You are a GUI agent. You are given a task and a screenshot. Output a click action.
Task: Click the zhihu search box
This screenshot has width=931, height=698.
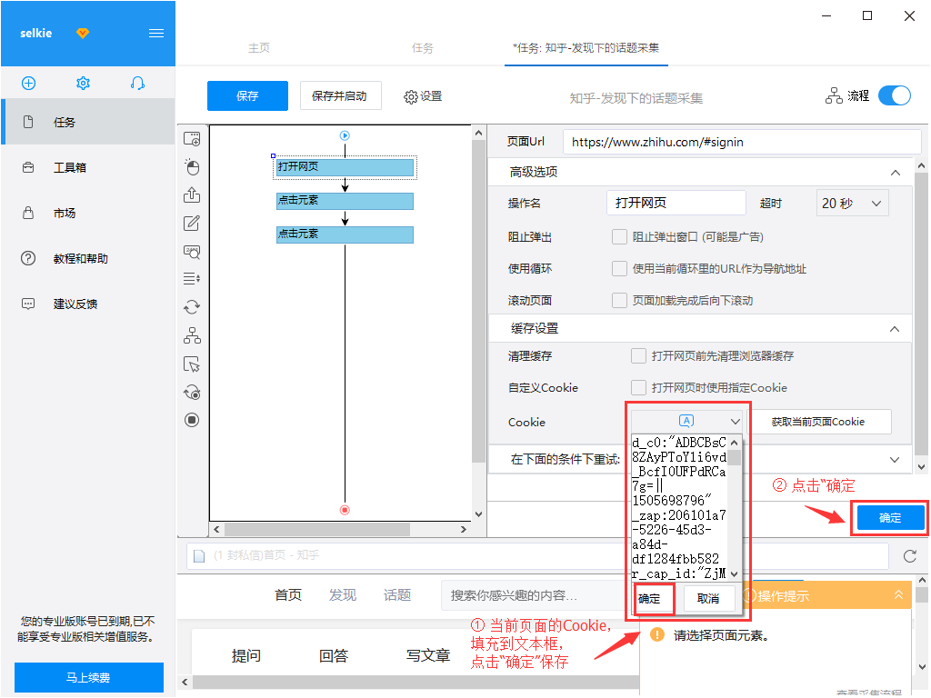click(533, 595)
